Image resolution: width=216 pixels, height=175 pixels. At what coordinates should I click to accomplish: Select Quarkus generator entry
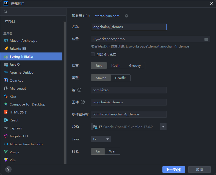pyautogui.click(x=31, y=80)
